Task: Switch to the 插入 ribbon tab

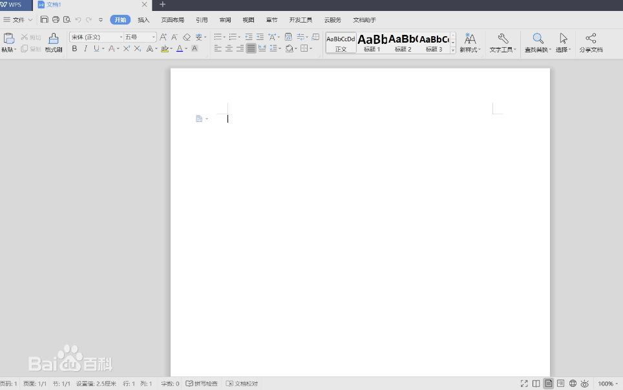Action: point(143,20)
